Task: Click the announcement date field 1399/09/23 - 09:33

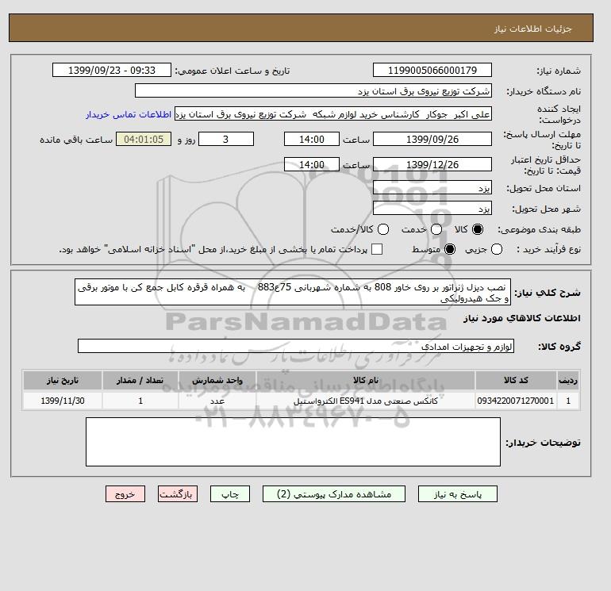Action: tap(112, 70)
